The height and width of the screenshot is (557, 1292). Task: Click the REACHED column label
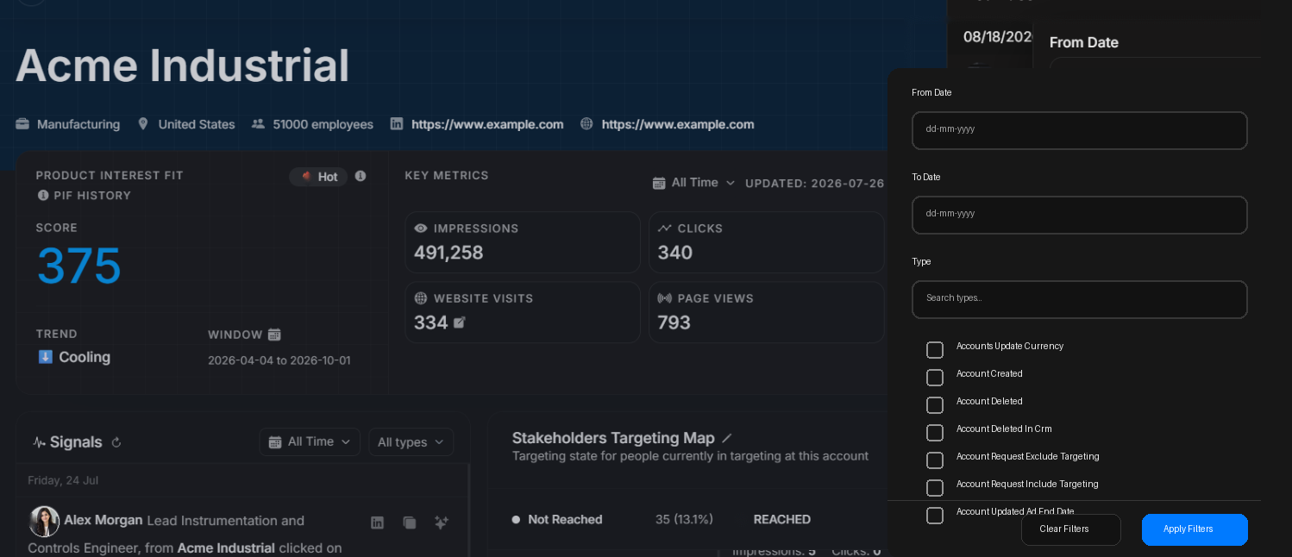782,519
